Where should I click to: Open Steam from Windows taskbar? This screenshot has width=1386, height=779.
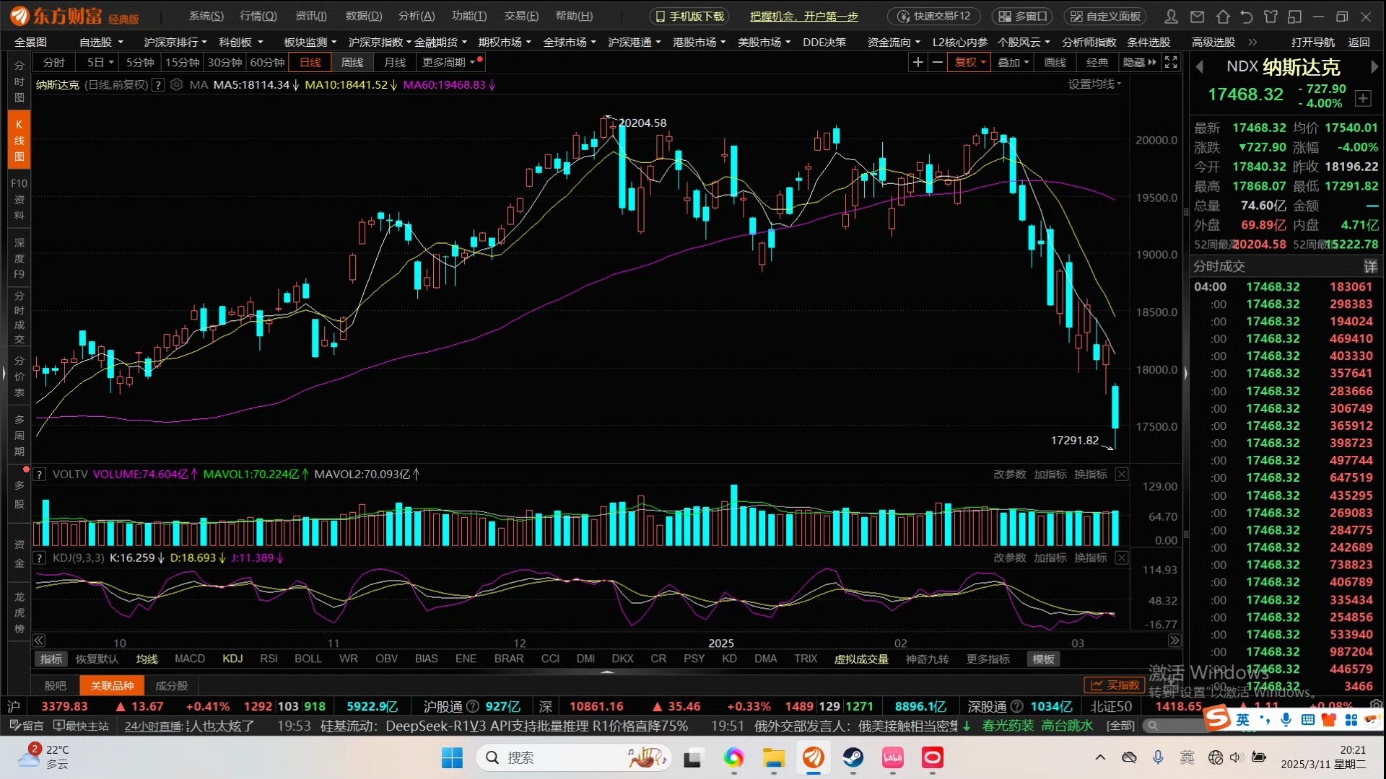[x=853, y=757]
